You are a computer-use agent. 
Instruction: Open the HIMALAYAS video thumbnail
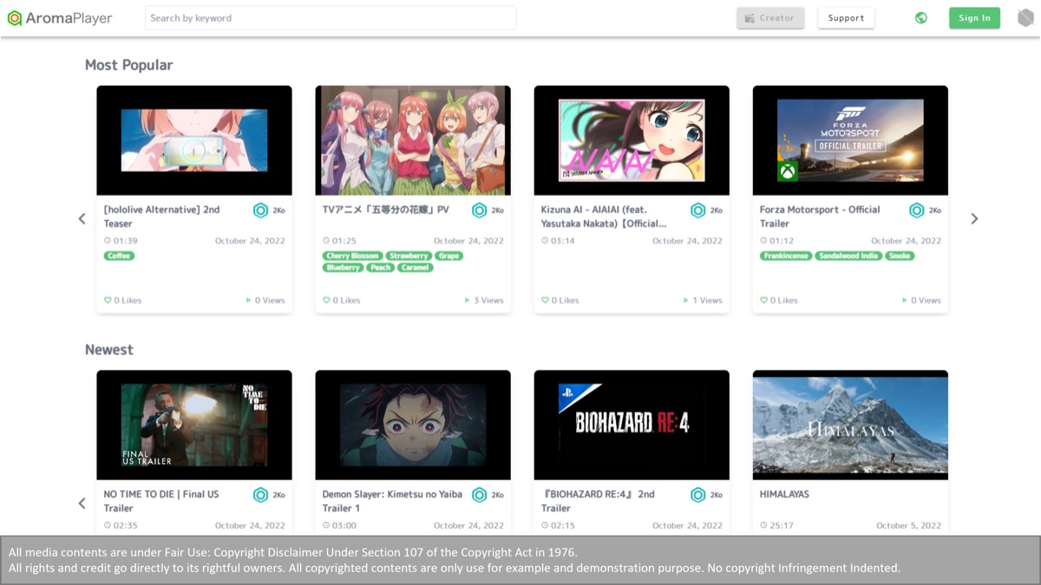tap(850, 425)
